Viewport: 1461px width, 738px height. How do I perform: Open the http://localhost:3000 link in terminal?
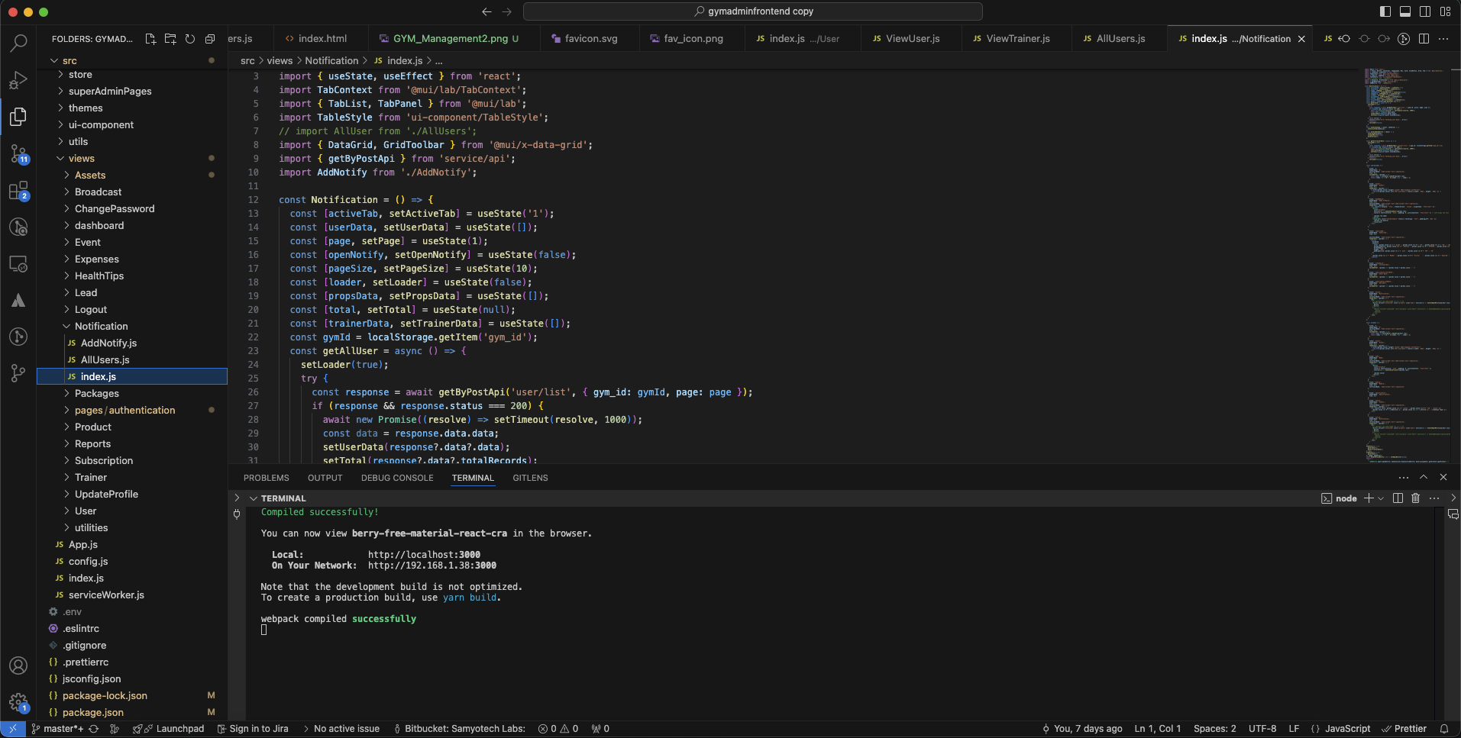click(x=424, y=555)
